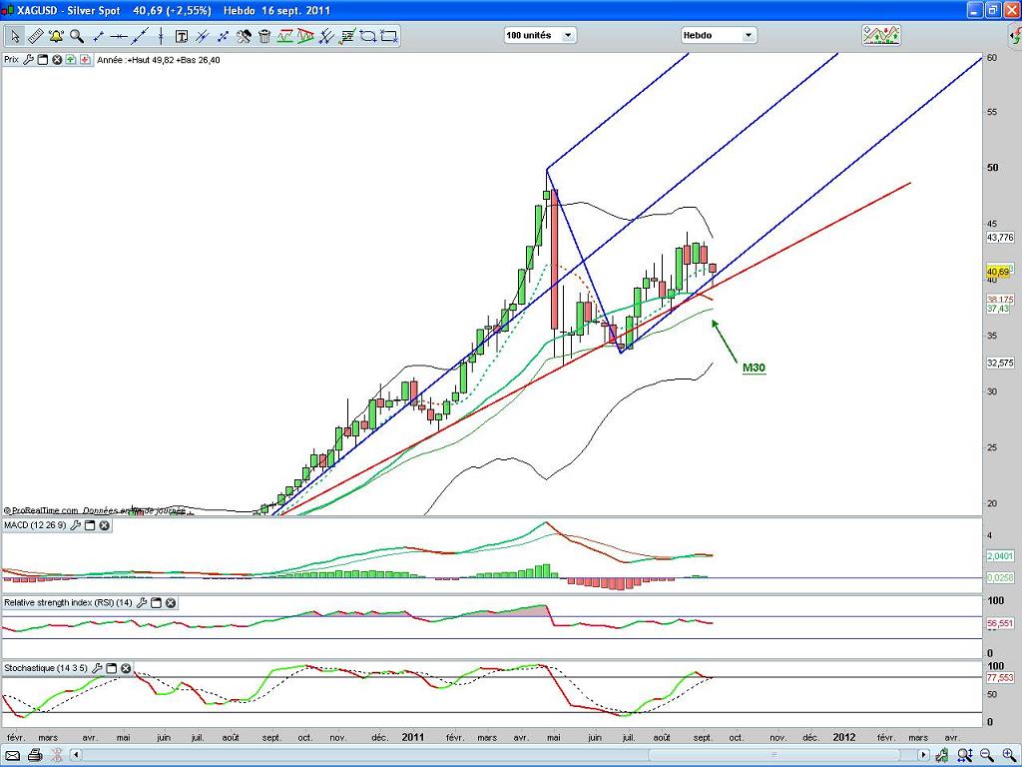Maximize the RSI indicator panel
The image size is (1022, 767).
click(x=156, y=603)
